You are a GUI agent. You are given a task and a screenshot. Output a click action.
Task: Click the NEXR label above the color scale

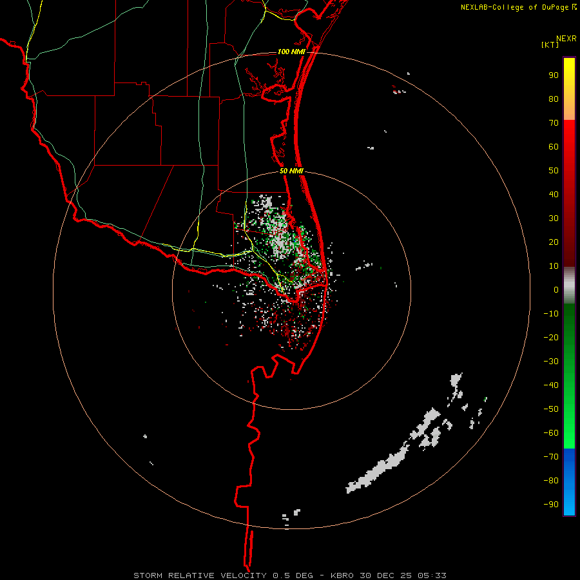point(566,39)
